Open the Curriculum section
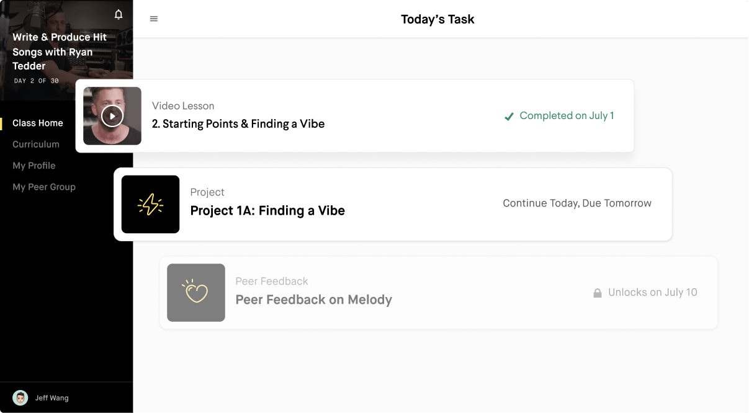Screen dimensions: 749x413 click(36, 144)
